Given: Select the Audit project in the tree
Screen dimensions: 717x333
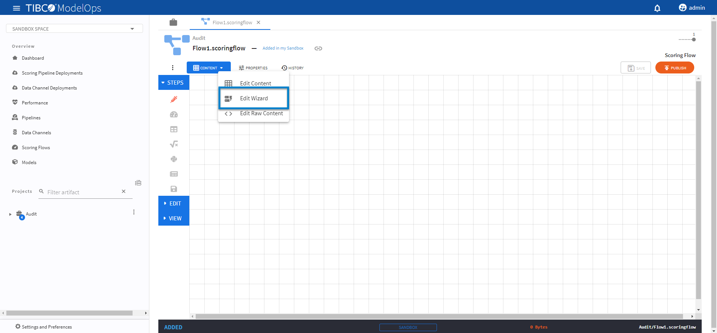Looking at the screenshot, I should pyautogui.click(x=31, y=214).
